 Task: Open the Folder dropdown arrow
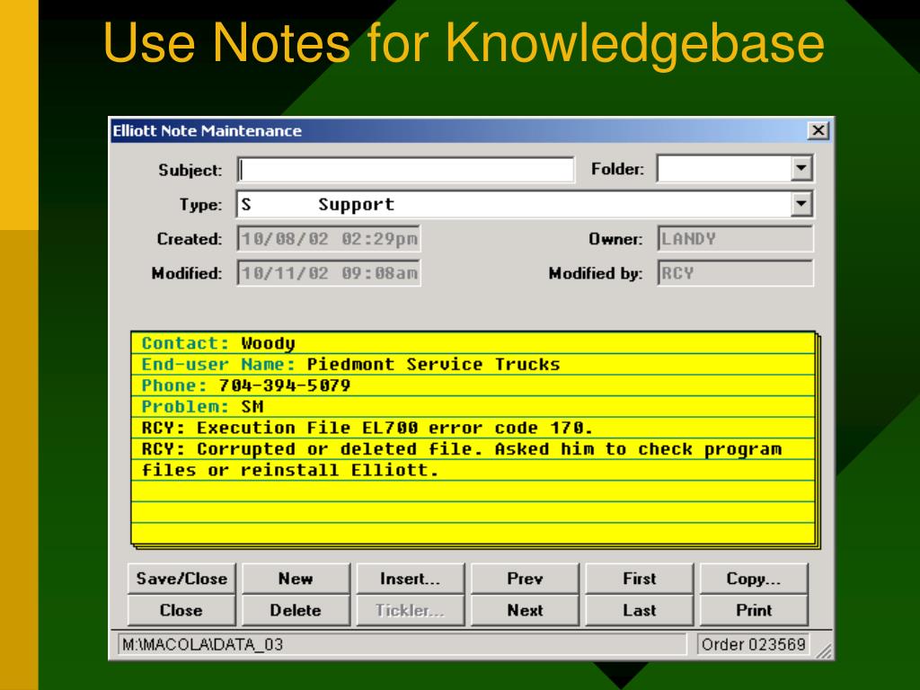tap(801, 169)
